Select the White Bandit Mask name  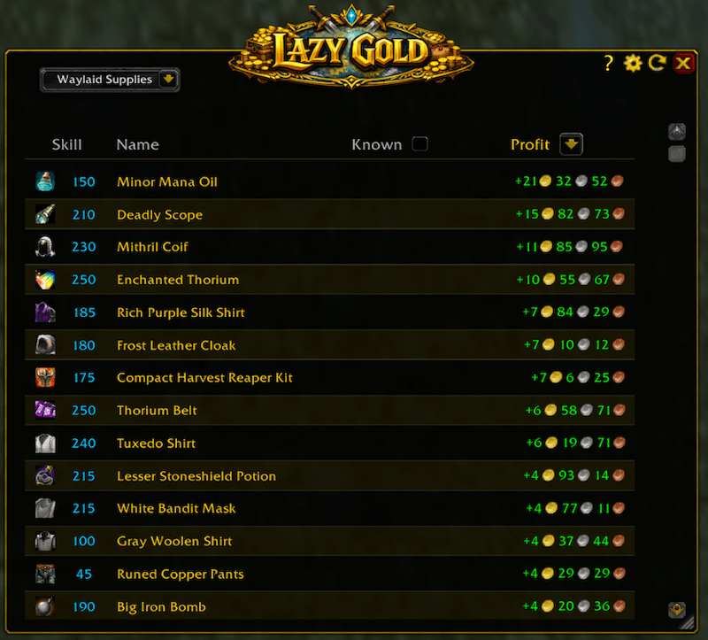coord(176,509)
